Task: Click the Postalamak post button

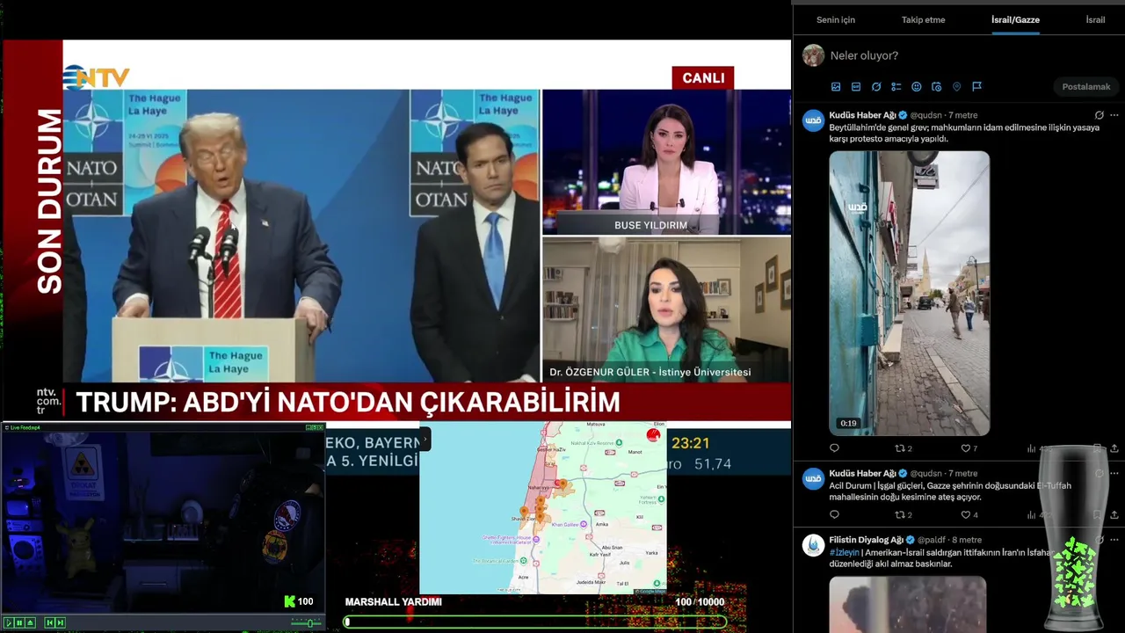Action: click(1086, 87)
